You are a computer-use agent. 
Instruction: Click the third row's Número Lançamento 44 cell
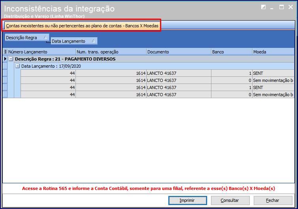pyautogui.click(x=48, y=87)
